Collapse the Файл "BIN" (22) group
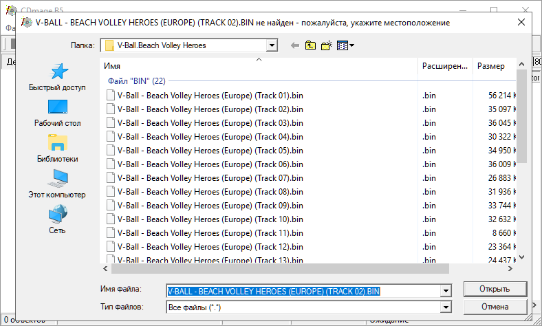This screenshot has height=326, width=542. [x=137, y=81]
